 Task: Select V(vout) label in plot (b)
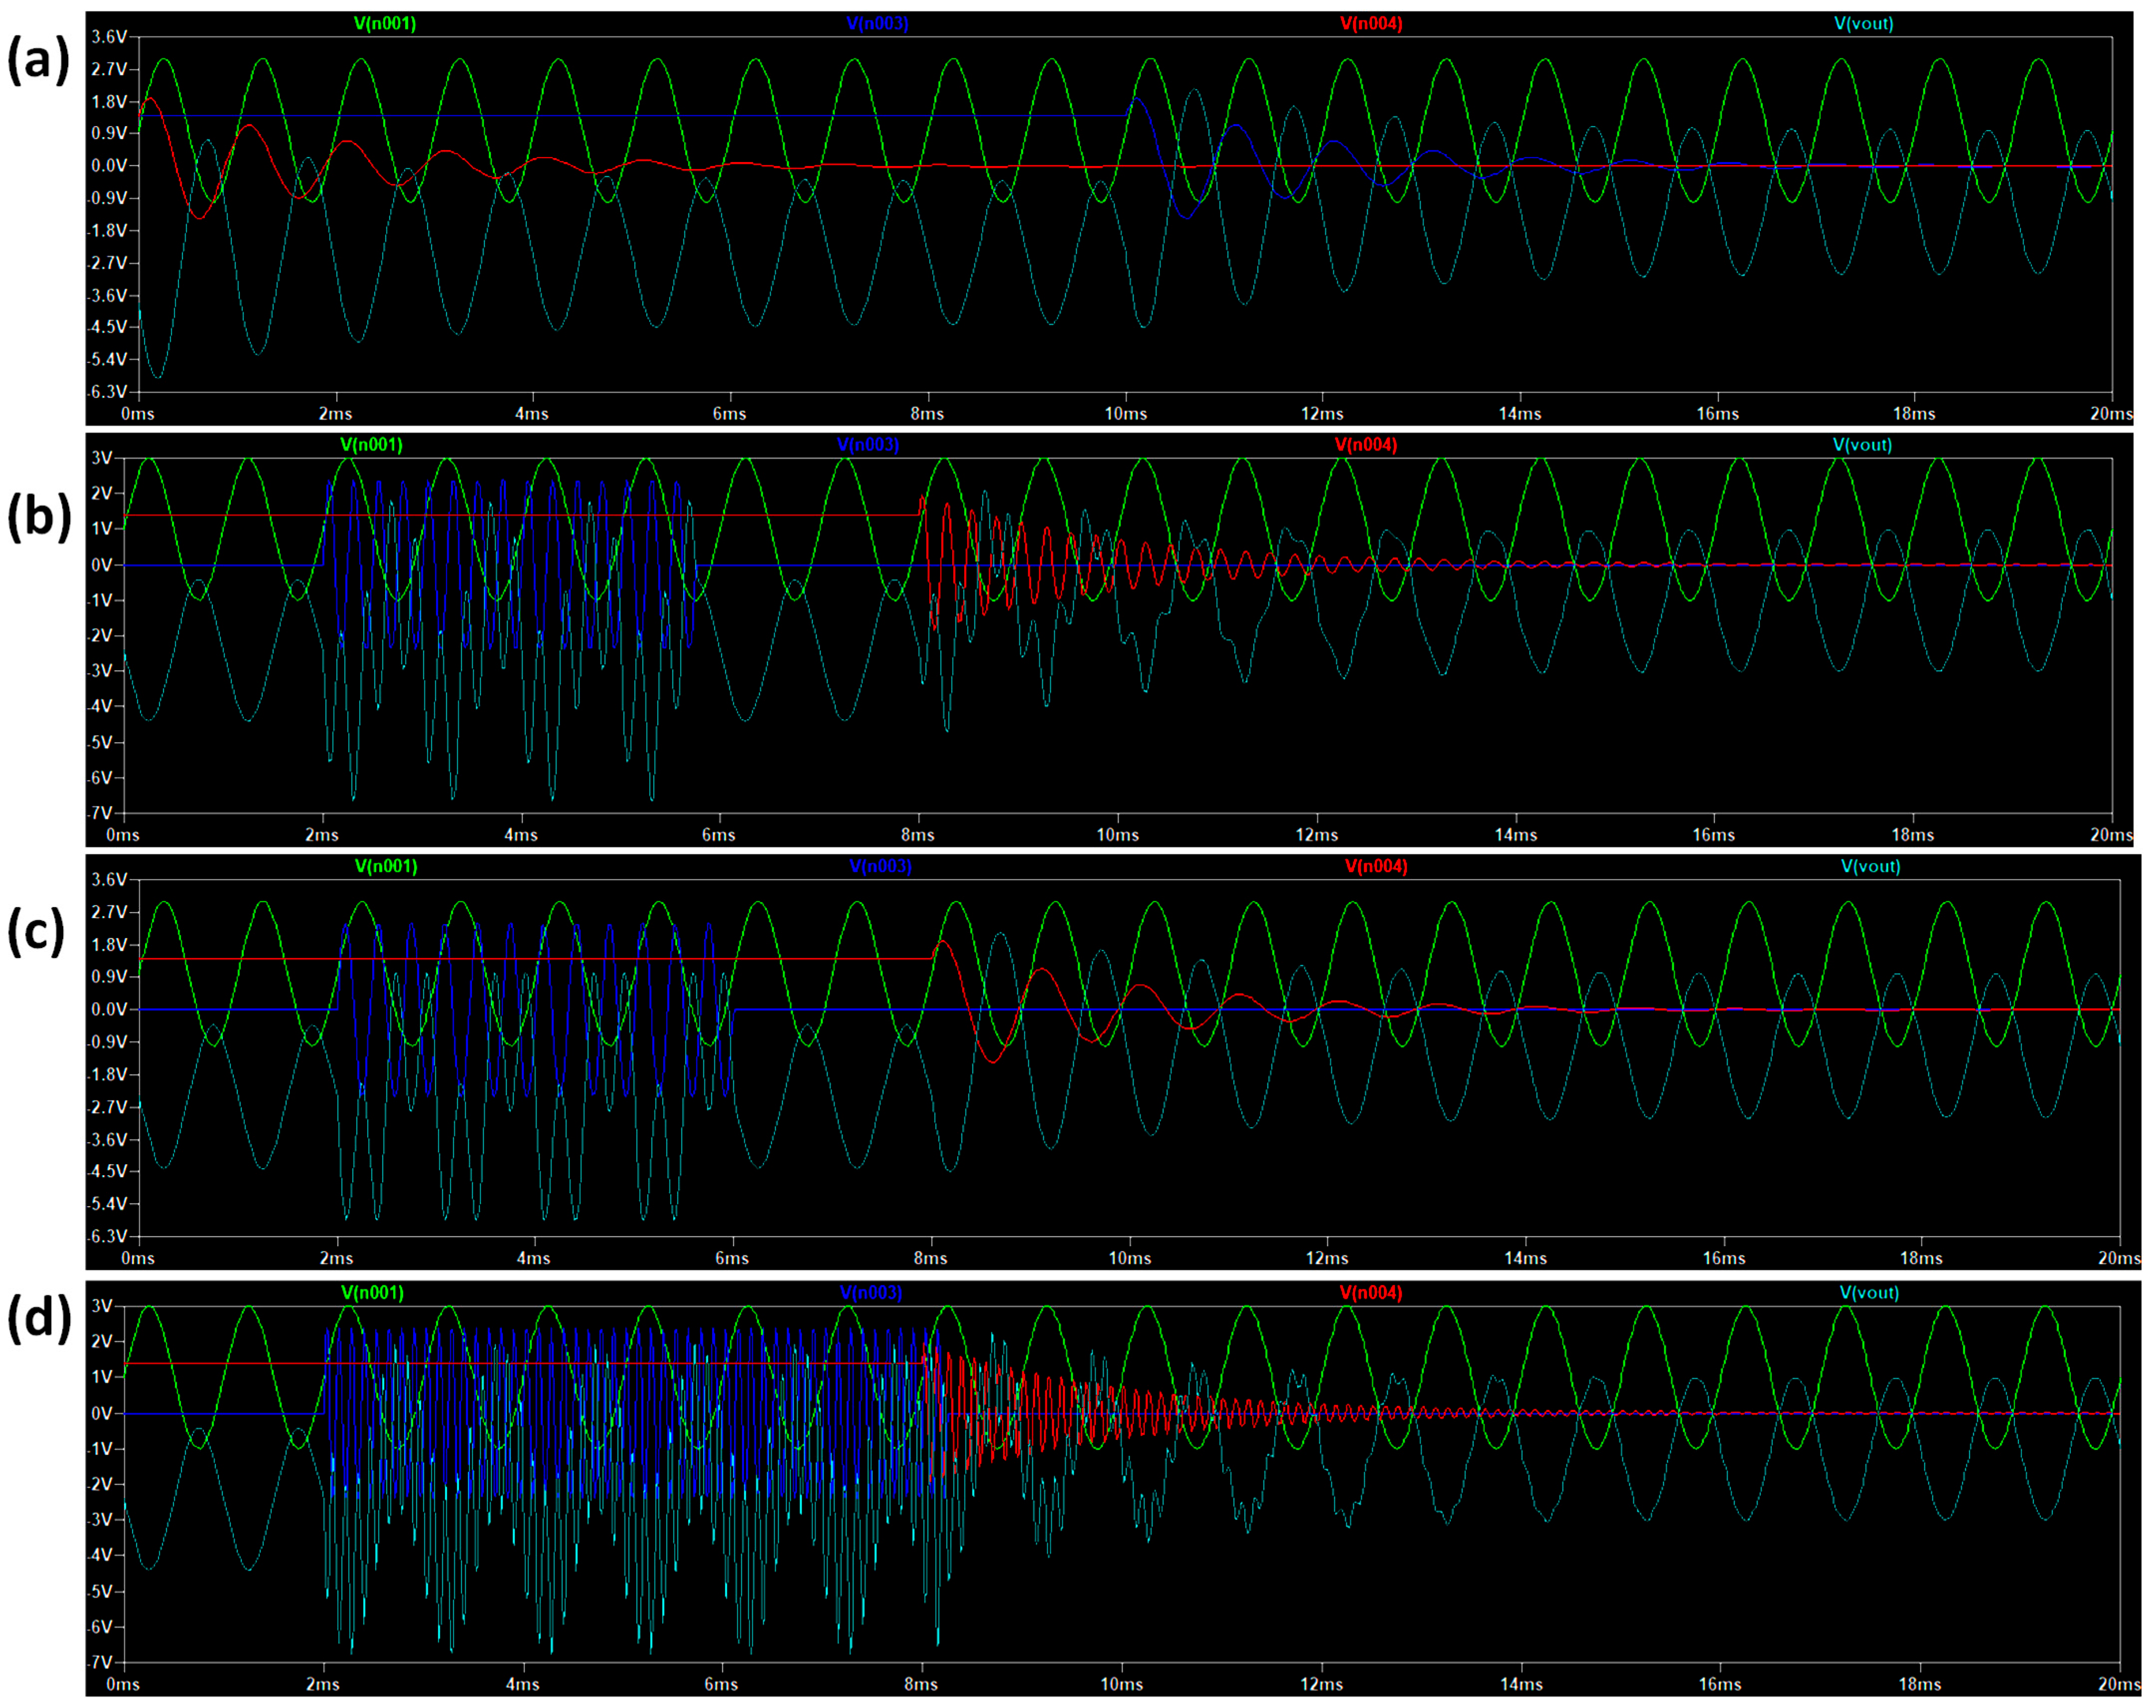click(1862, 445)
